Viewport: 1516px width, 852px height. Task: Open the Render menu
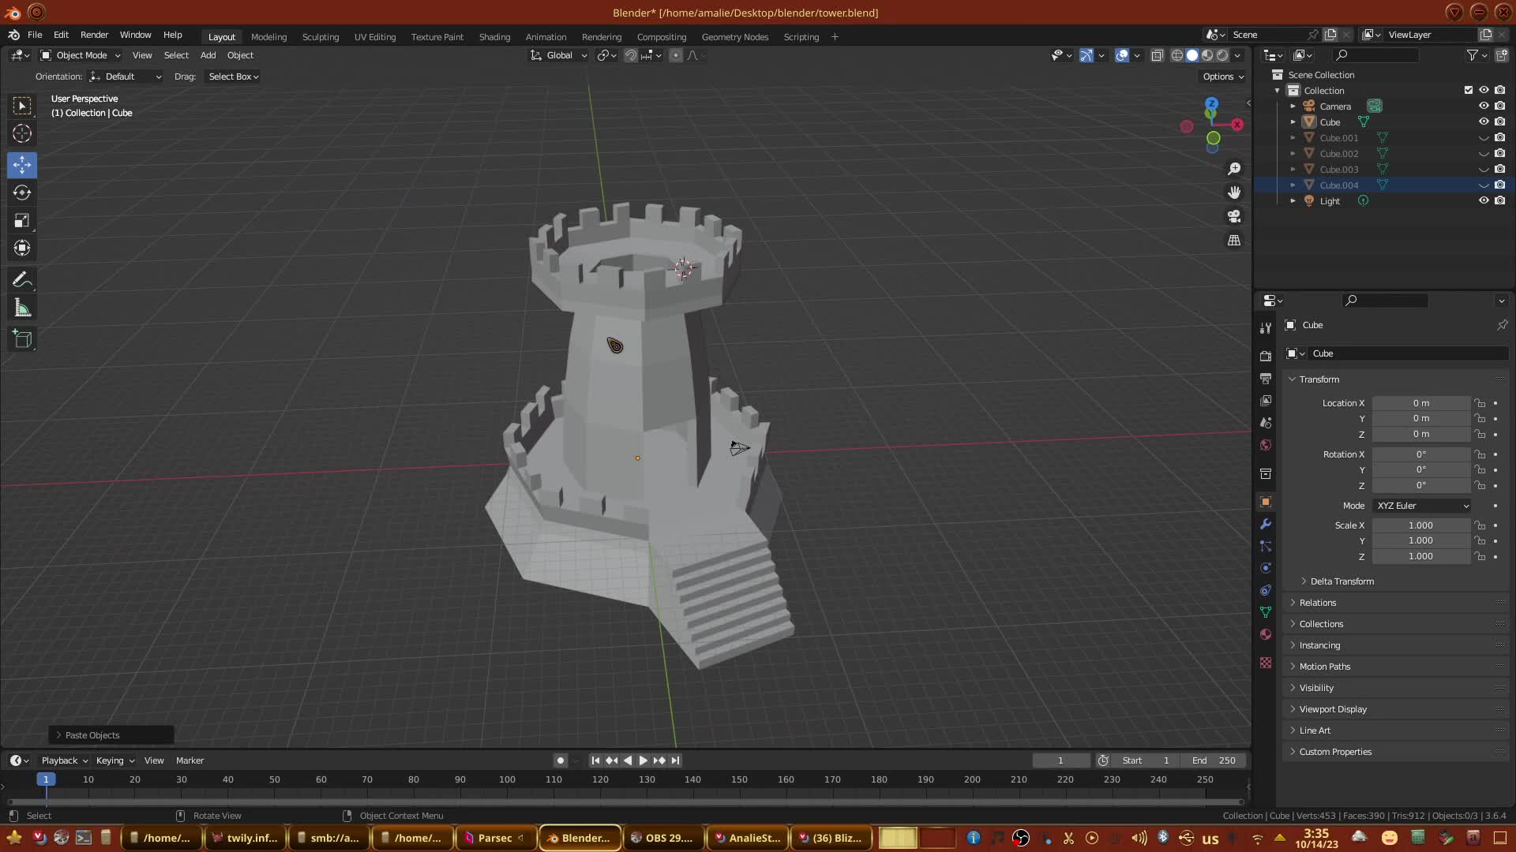click(x=94, y=35)
